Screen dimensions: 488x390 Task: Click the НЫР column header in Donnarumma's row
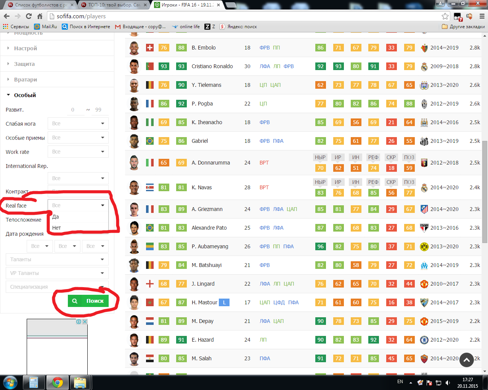[x=320, y=157]
